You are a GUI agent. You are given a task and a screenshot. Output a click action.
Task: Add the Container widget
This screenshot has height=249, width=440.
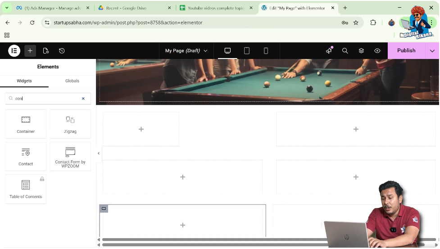point(26,124)
